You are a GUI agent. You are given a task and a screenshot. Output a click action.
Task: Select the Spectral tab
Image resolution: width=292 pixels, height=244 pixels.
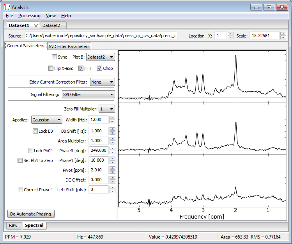[x=34, y=225]
